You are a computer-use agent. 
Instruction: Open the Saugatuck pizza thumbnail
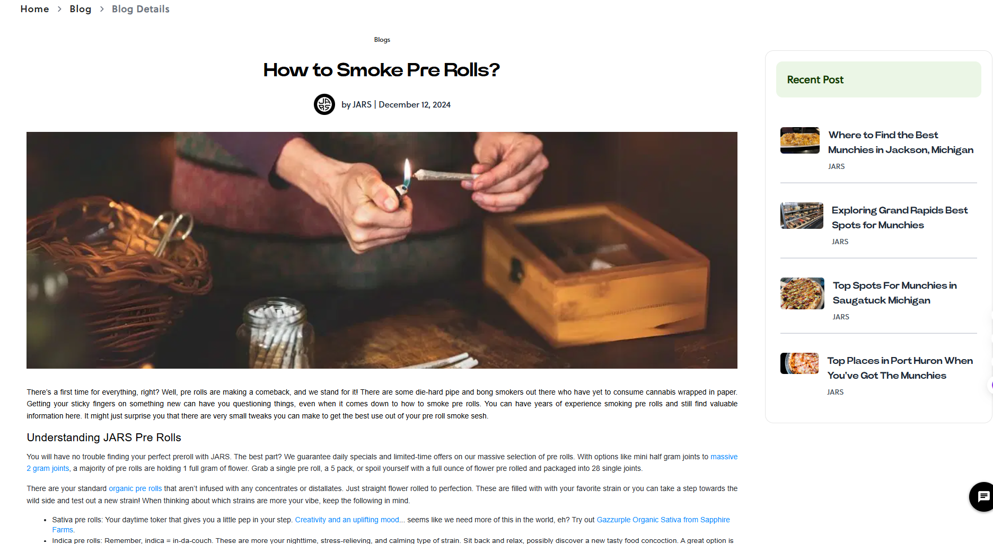pyautogui.click(x=802, y=293)
